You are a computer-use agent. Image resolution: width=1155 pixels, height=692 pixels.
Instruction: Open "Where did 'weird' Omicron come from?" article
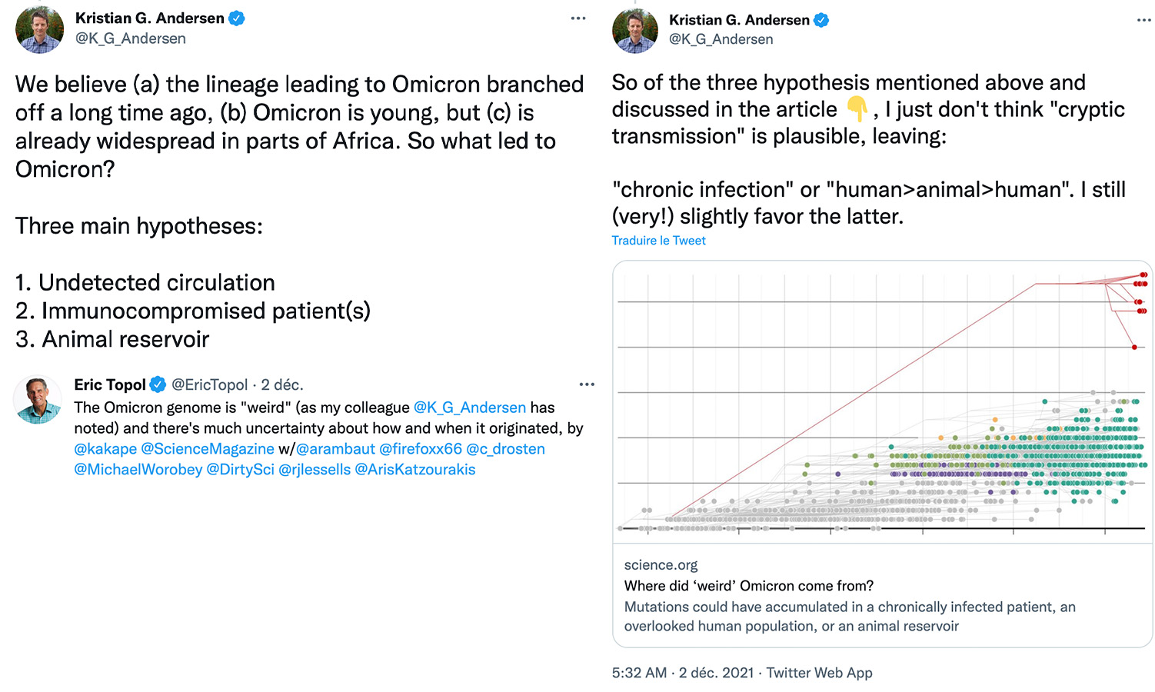click(x=748, y=586)
